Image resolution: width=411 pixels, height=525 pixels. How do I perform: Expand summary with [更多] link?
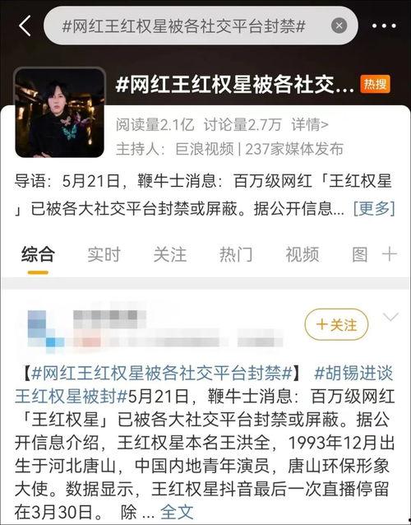(374, 208)
